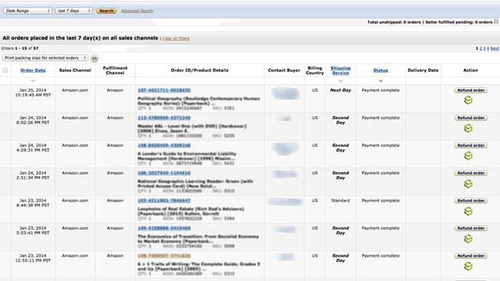Click the green package icon for Jan 25 10:19:45 AM order
This screenshot has width=500, height=281.
point(468,101)
